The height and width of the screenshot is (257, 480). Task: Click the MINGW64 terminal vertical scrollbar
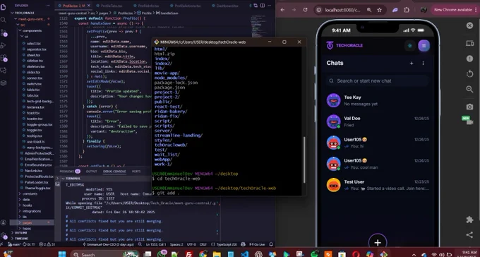coord(304,160)
